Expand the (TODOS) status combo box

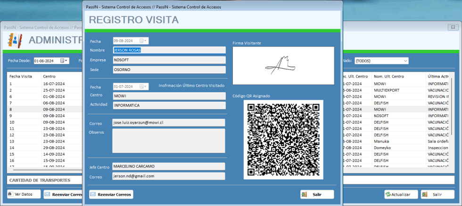tap(406, 61)
